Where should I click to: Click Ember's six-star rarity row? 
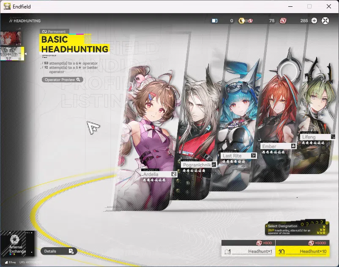coord(273,152)
